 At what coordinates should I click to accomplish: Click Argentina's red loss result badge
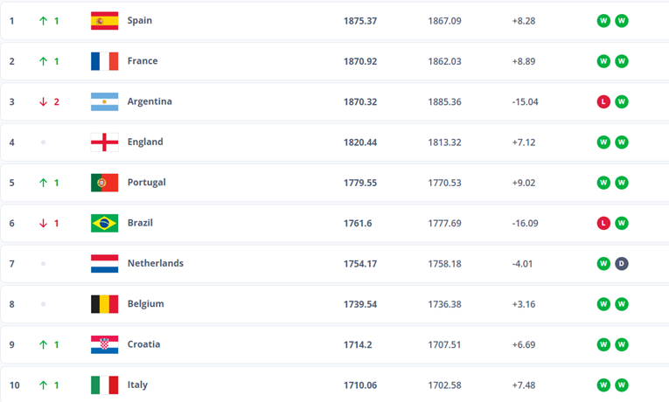tap(603, 101)
